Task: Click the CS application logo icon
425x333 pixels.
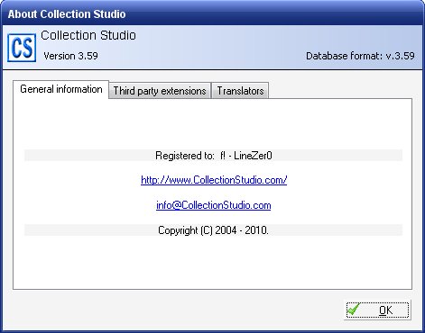Action: click(22, 48)
